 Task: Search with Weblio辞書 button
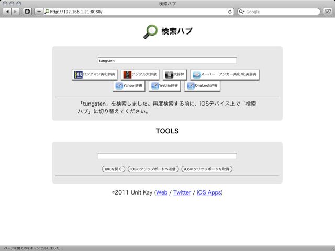(x=165, y=86)
